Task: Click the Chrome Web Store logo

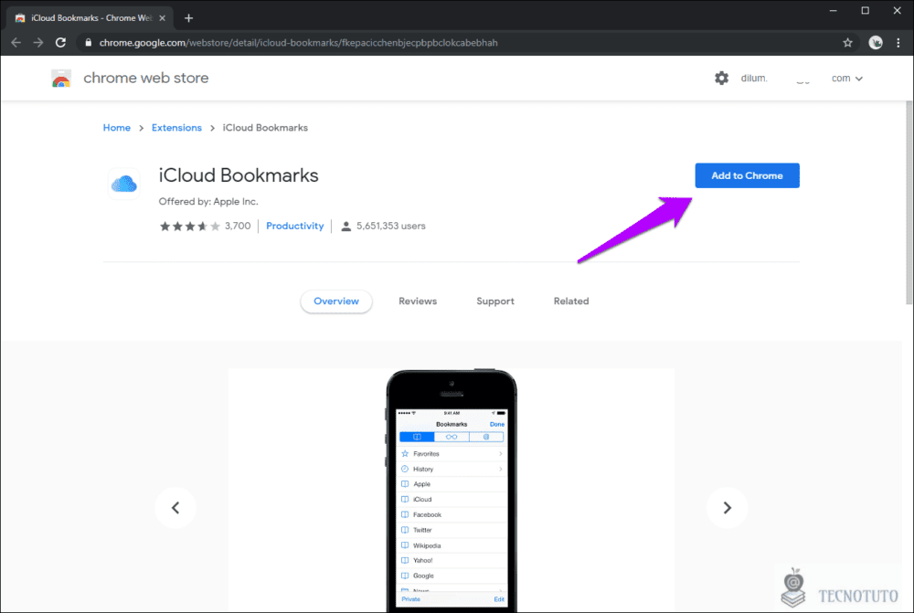Action: click(61, 78)
